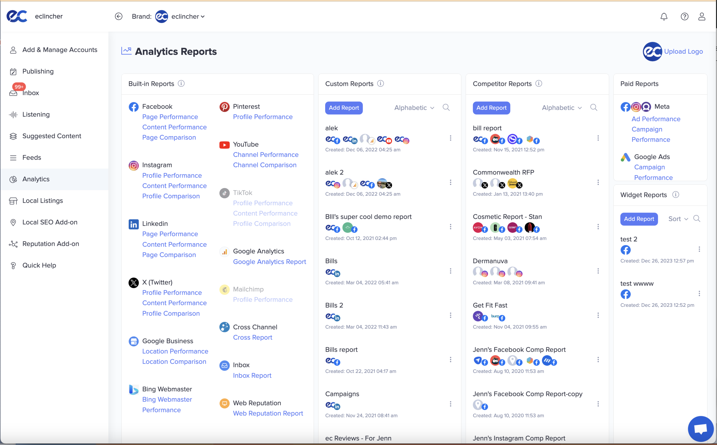
Task: Click the user profile icon
Action: tap(702, 17)
